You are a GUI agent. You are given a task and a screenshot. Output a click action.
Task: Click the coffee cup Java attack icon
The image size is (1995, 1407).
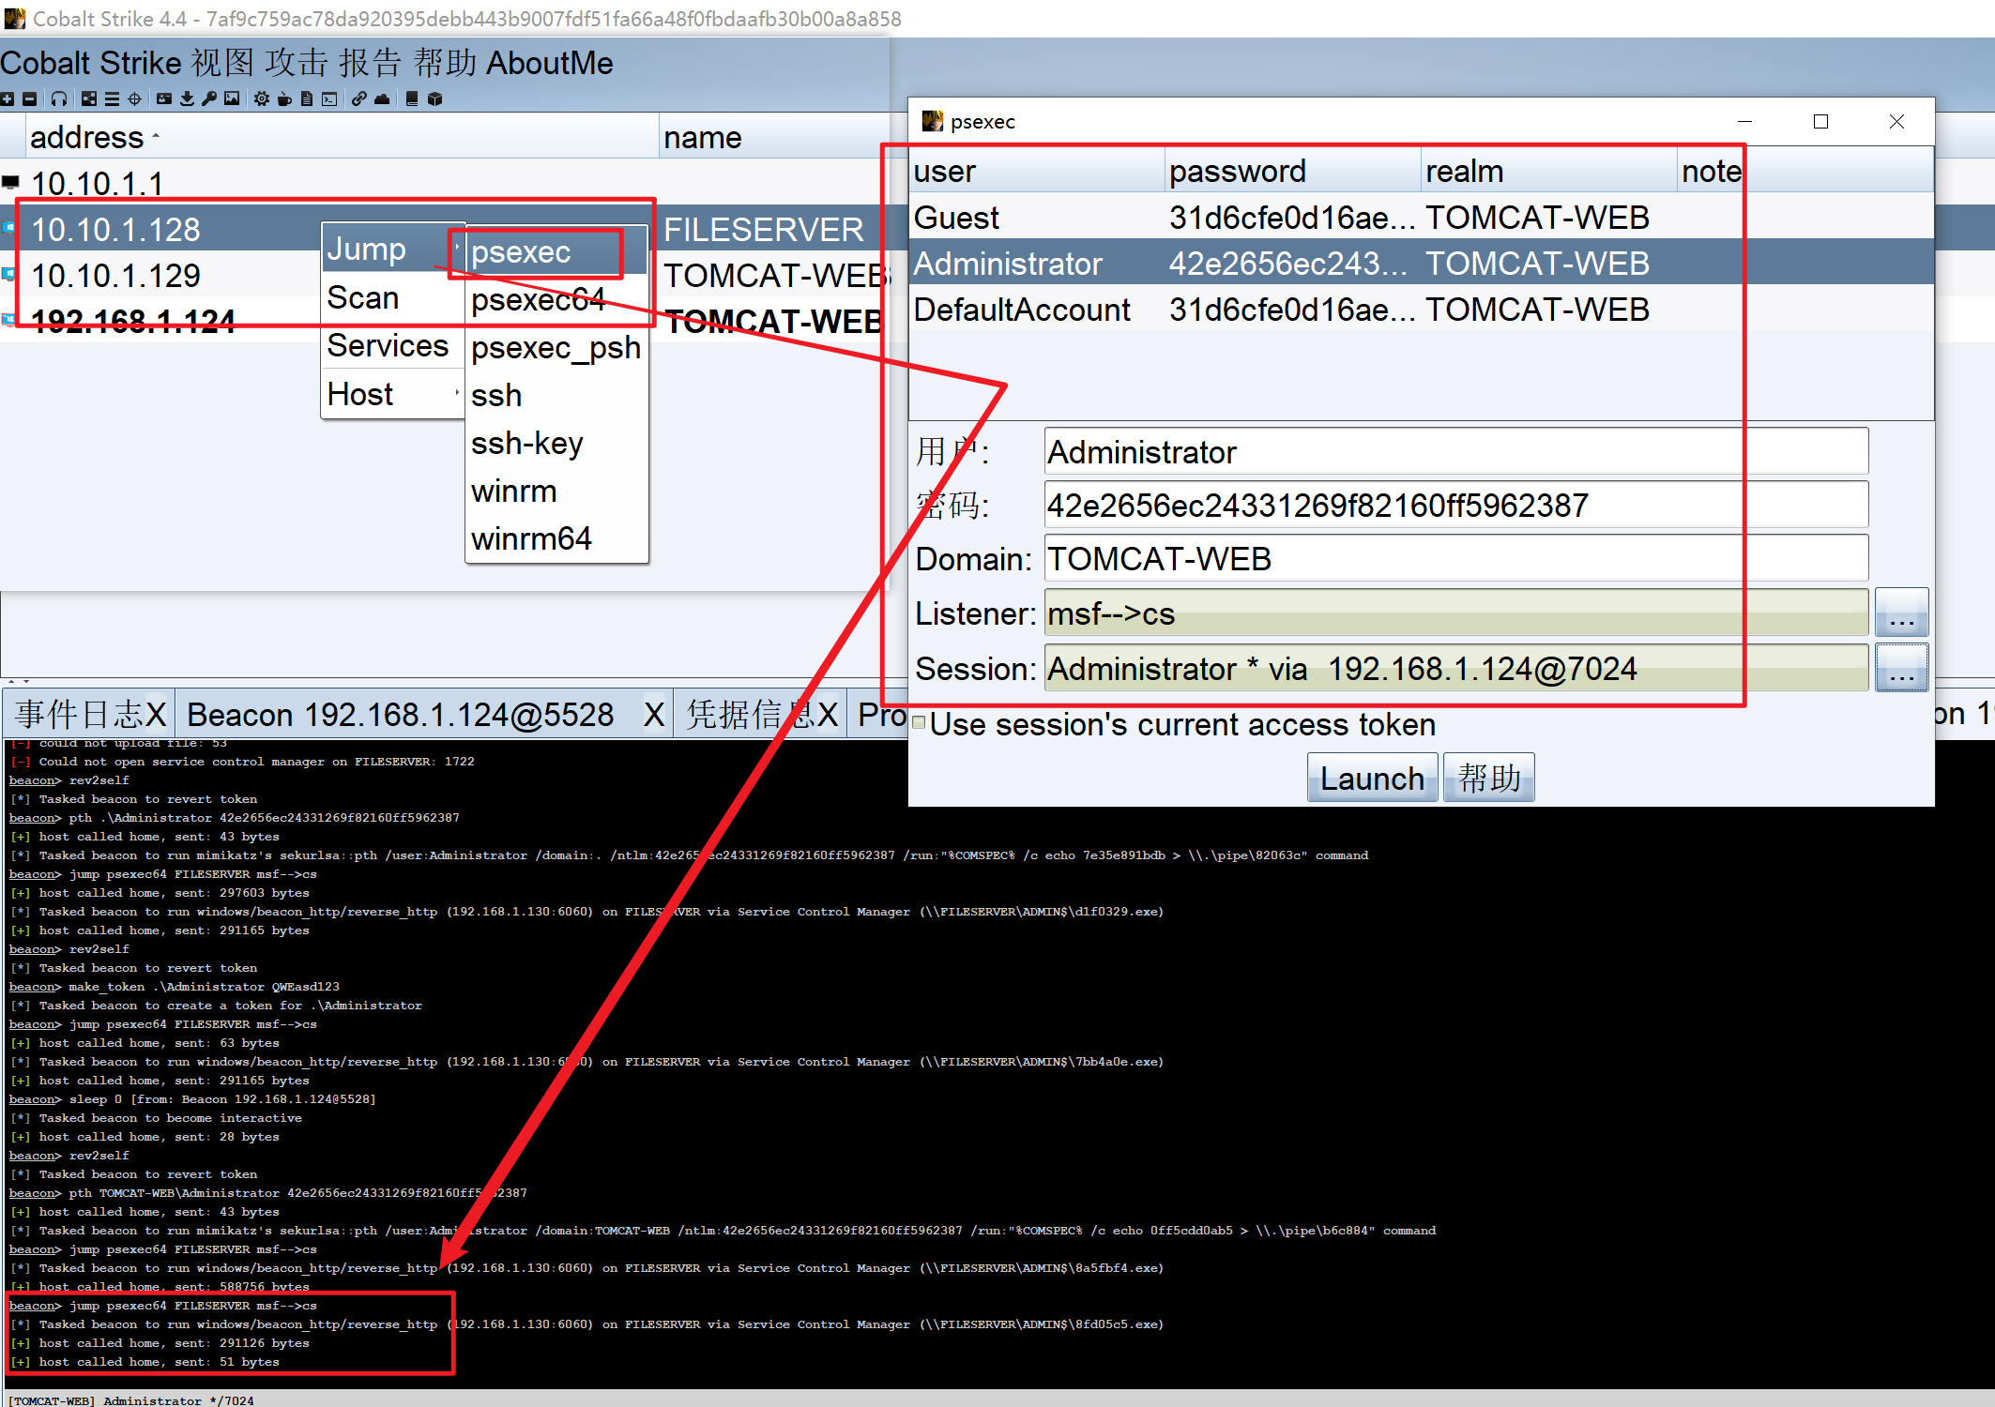tap(284, 98)
